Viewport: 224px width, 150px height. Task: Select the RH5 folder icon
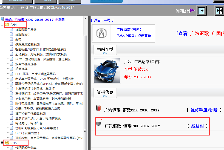pyautogui.click(x=7, y=143)
